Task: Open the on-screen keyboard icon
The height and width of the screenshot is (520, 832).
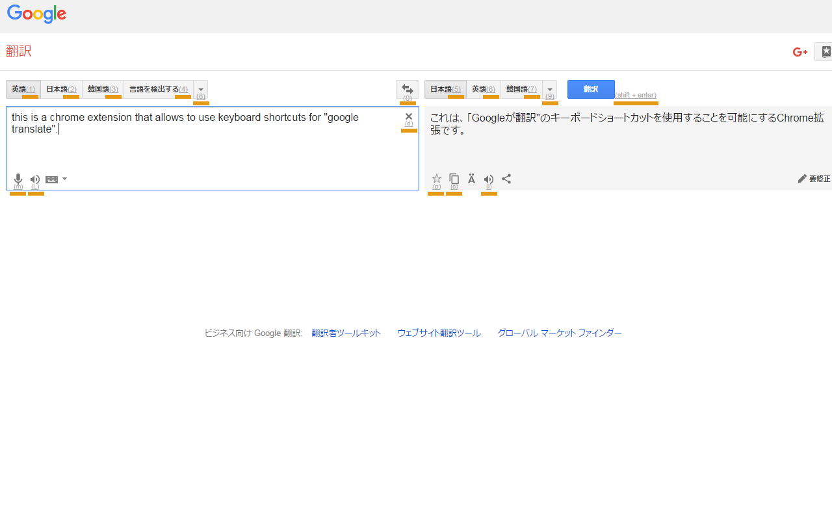Action: (52, 179)
